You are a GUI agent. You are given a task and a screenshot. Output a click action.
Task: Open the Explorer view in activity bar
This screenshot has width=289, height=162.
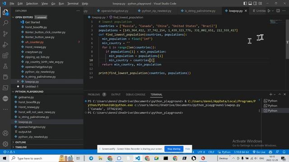5,12
